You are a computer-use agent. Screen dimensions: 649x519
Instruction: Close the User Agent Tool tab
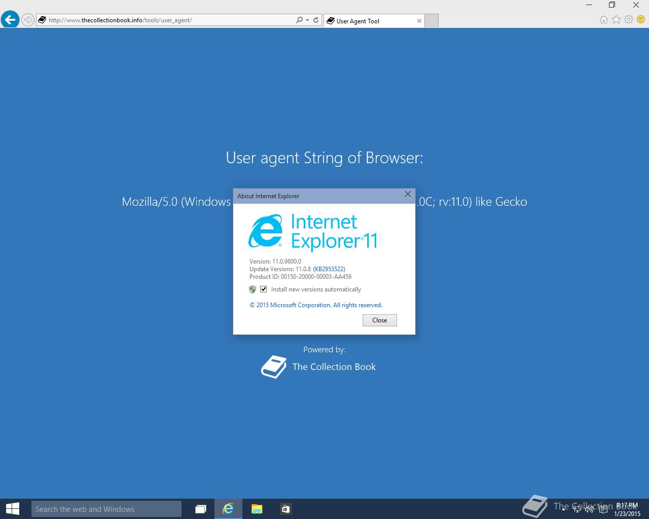[419, 21]
